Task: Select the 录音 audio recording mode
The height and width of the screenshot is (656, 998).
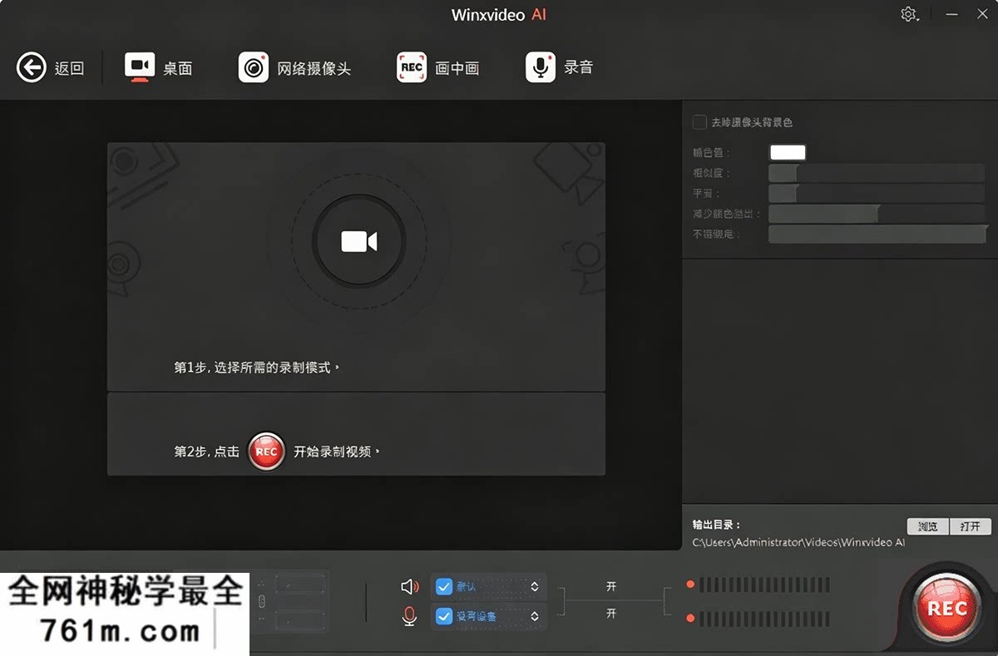Action: pyautogui.click(x=559, y=67)
